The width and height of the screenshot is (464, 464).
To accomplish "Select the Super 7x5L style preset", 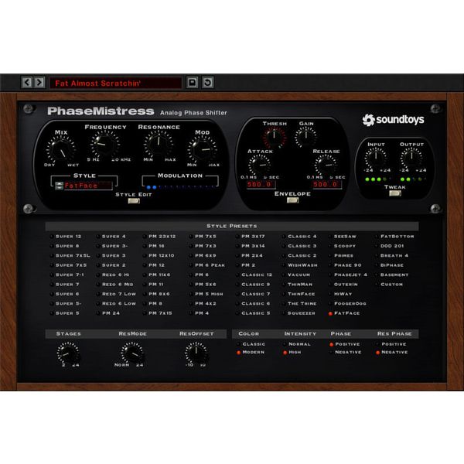I will coord(70,256).
